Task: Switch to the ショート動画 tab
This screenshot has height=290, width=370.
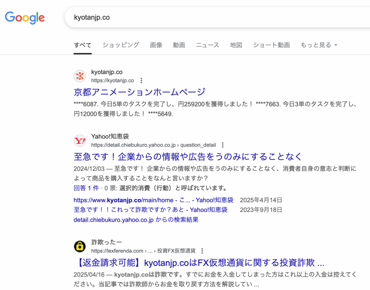Action: pyautogui.click(x=272, y=45)
